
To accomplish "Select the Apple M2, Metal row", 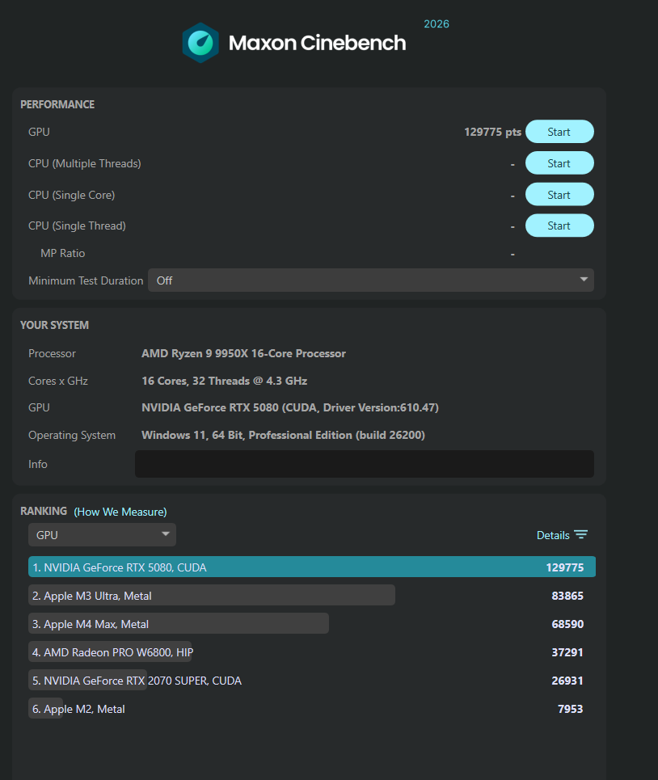I will point(312,709).
